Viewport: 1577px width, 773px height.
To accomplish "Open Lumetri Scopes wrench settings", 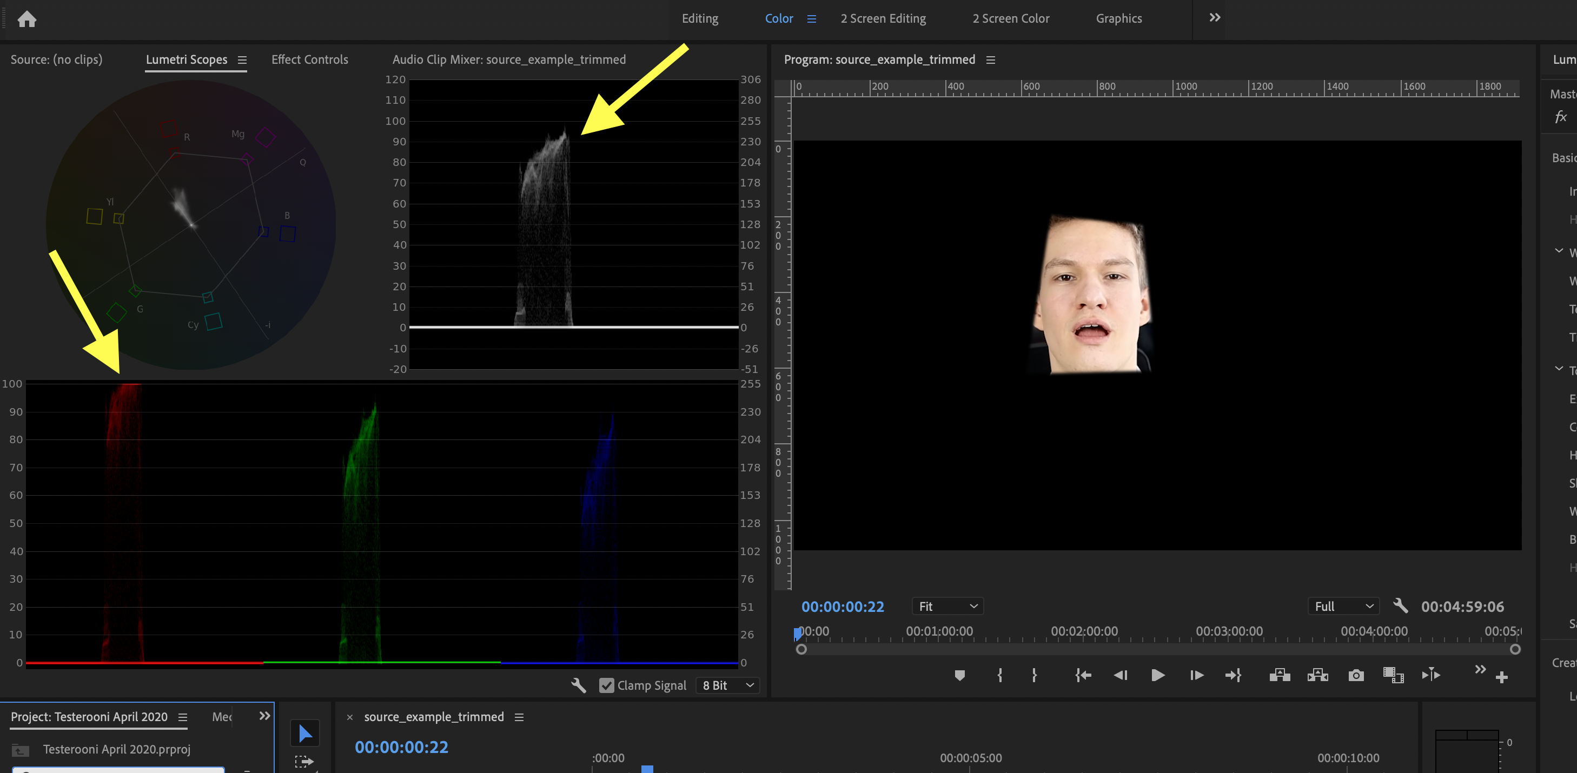I will coord(578,685).
